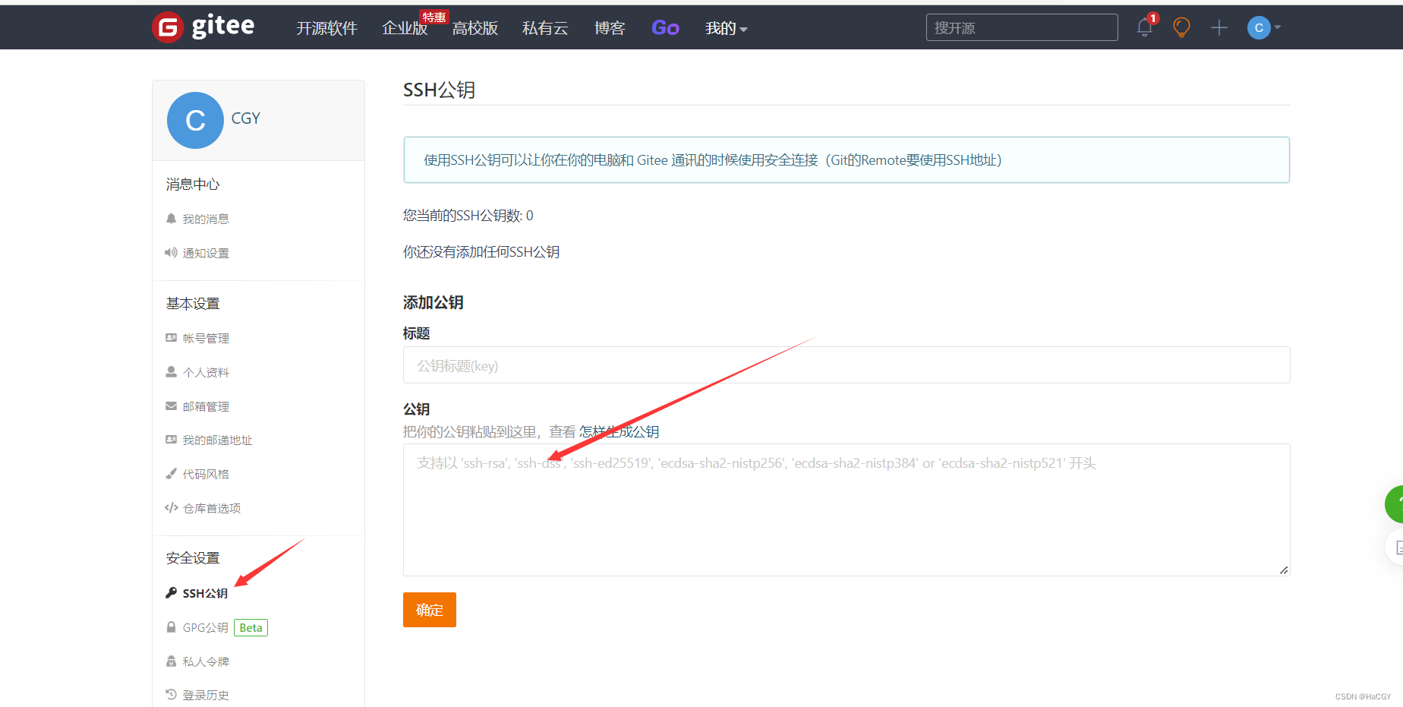Screen dimensions: 1403x707
Task: Open GPG公钥 in the sidebar
Action: pyautogui.click(x=205, y=627)
